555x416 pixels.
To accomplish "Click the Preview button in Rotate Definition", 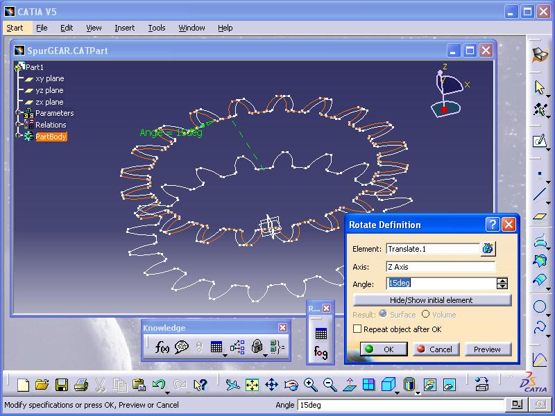I will [487, 349].
